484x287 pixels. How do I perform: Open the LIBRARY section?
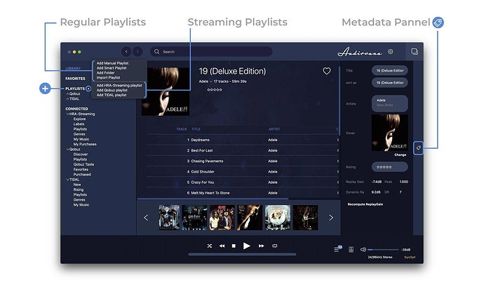point(73,68)
